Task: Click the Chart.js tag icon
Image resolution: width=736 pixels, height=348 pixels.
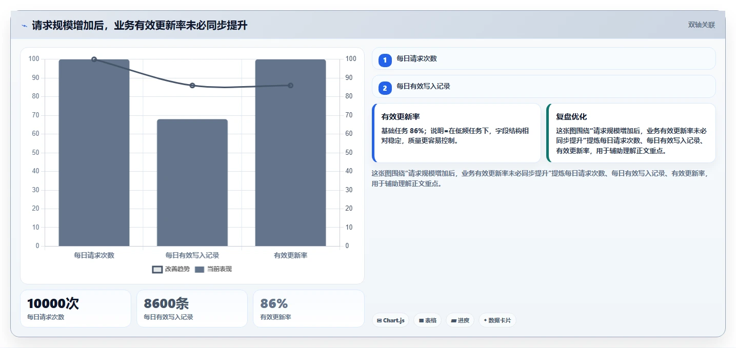Action: click(x=379, y=321)
